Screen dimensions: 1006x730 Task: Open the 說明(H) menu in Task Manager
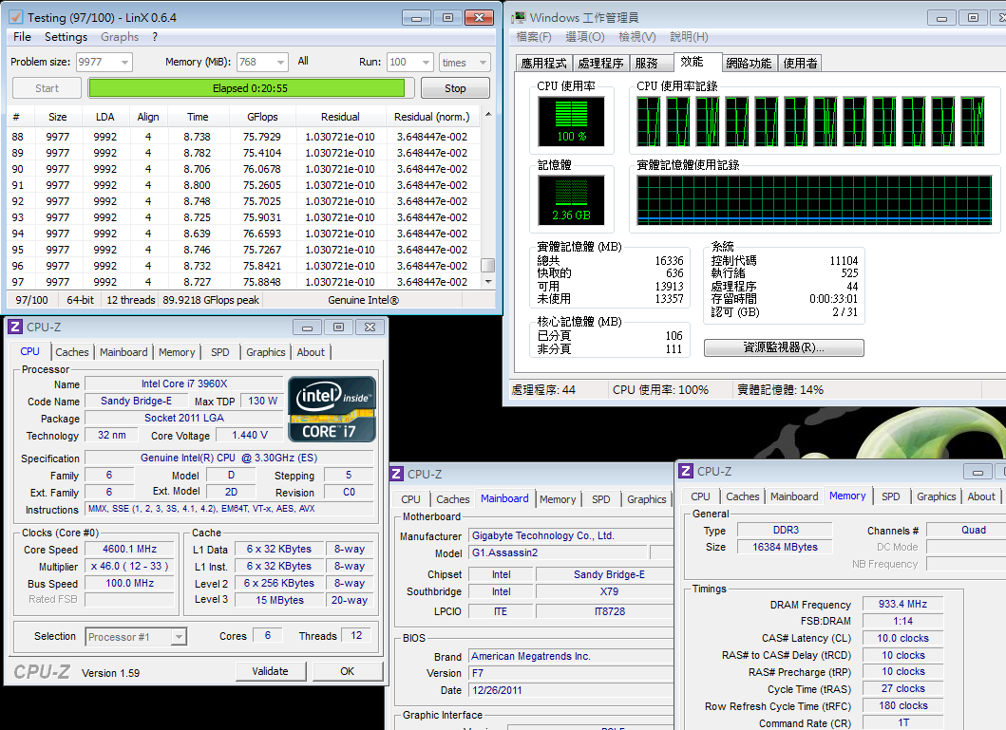point(689,36)
